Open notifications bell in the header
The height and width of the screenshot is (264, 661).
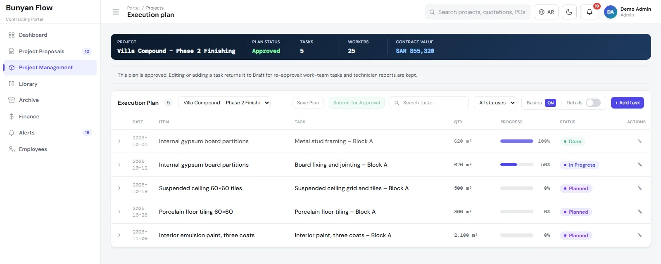pos(590,12)
